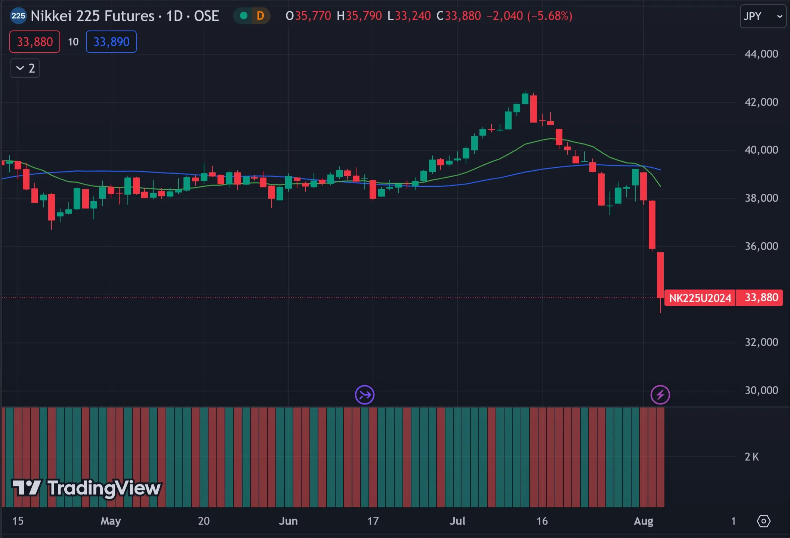Click the purple contract rollover marker icon
790x538 pixels.
pyautogui.click(x=364, y=395)
